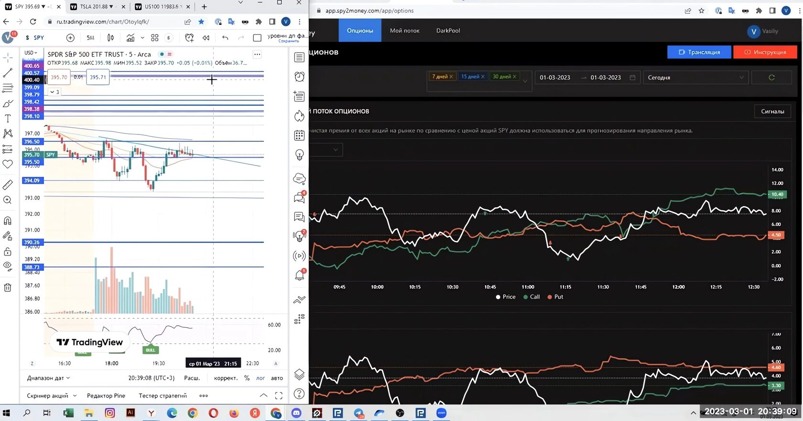Remove the 30 дней filter tag

514,77
